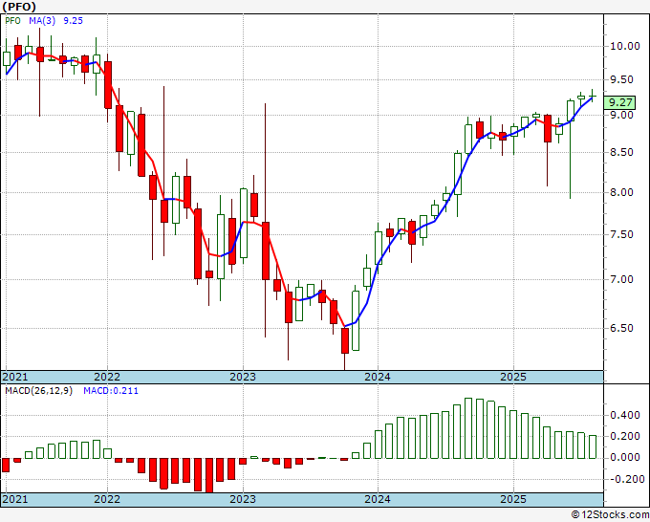
Task: Click 2021 on the MACD timeline
Action: tap(15, 499)
